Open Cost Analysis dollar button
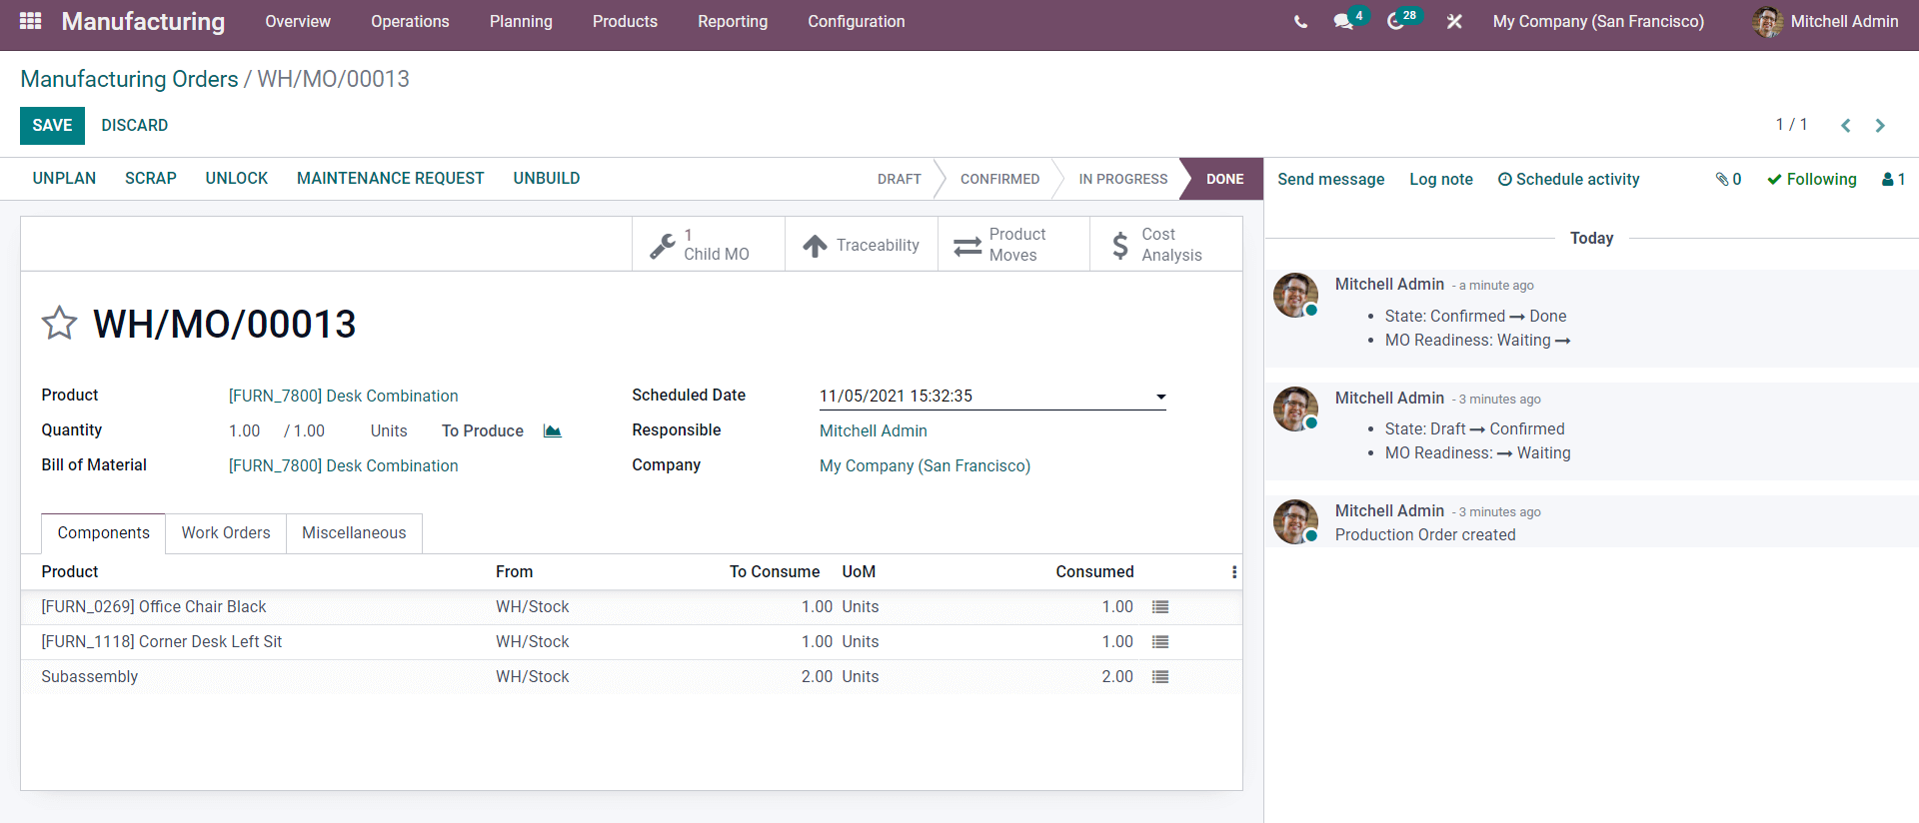This screenshot has width=1919, height=823. click(1166, 245)
